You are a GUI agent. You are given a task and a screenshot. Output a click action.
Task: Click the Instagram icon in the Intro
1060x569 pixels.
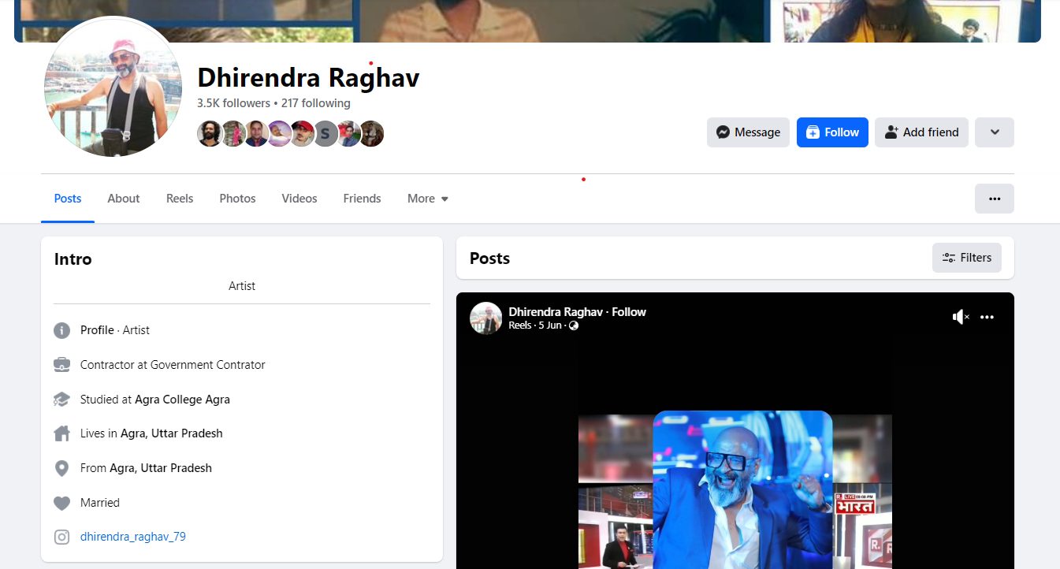[61, 537]
